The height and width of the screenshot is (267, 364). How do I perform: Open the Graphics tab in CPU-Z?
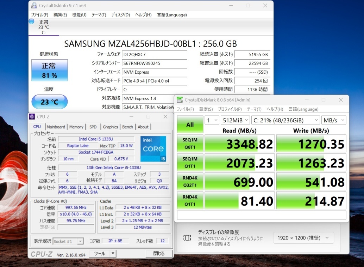coord(110,127)
